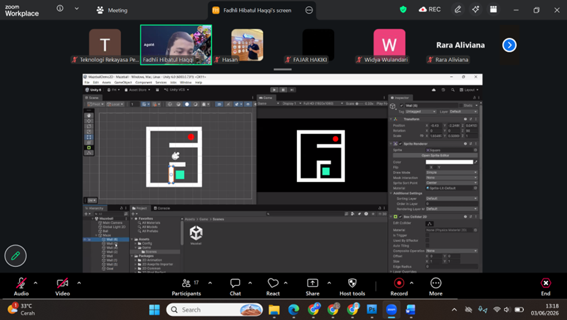Click the Unity Pause button
Screen dimensions: 567x320
283,90
